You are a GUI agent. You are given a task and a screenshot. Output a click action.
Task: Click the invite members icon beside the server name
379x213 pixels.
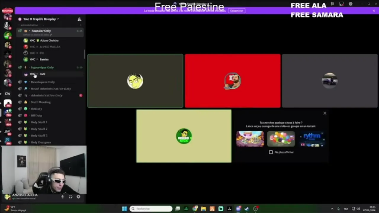[79, 19]
